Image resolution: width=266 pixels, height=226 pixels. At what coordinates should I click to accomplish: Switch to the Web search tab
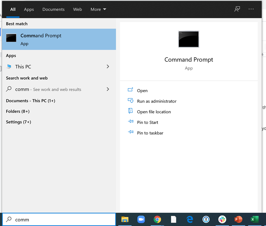click(x=78, y=9)
